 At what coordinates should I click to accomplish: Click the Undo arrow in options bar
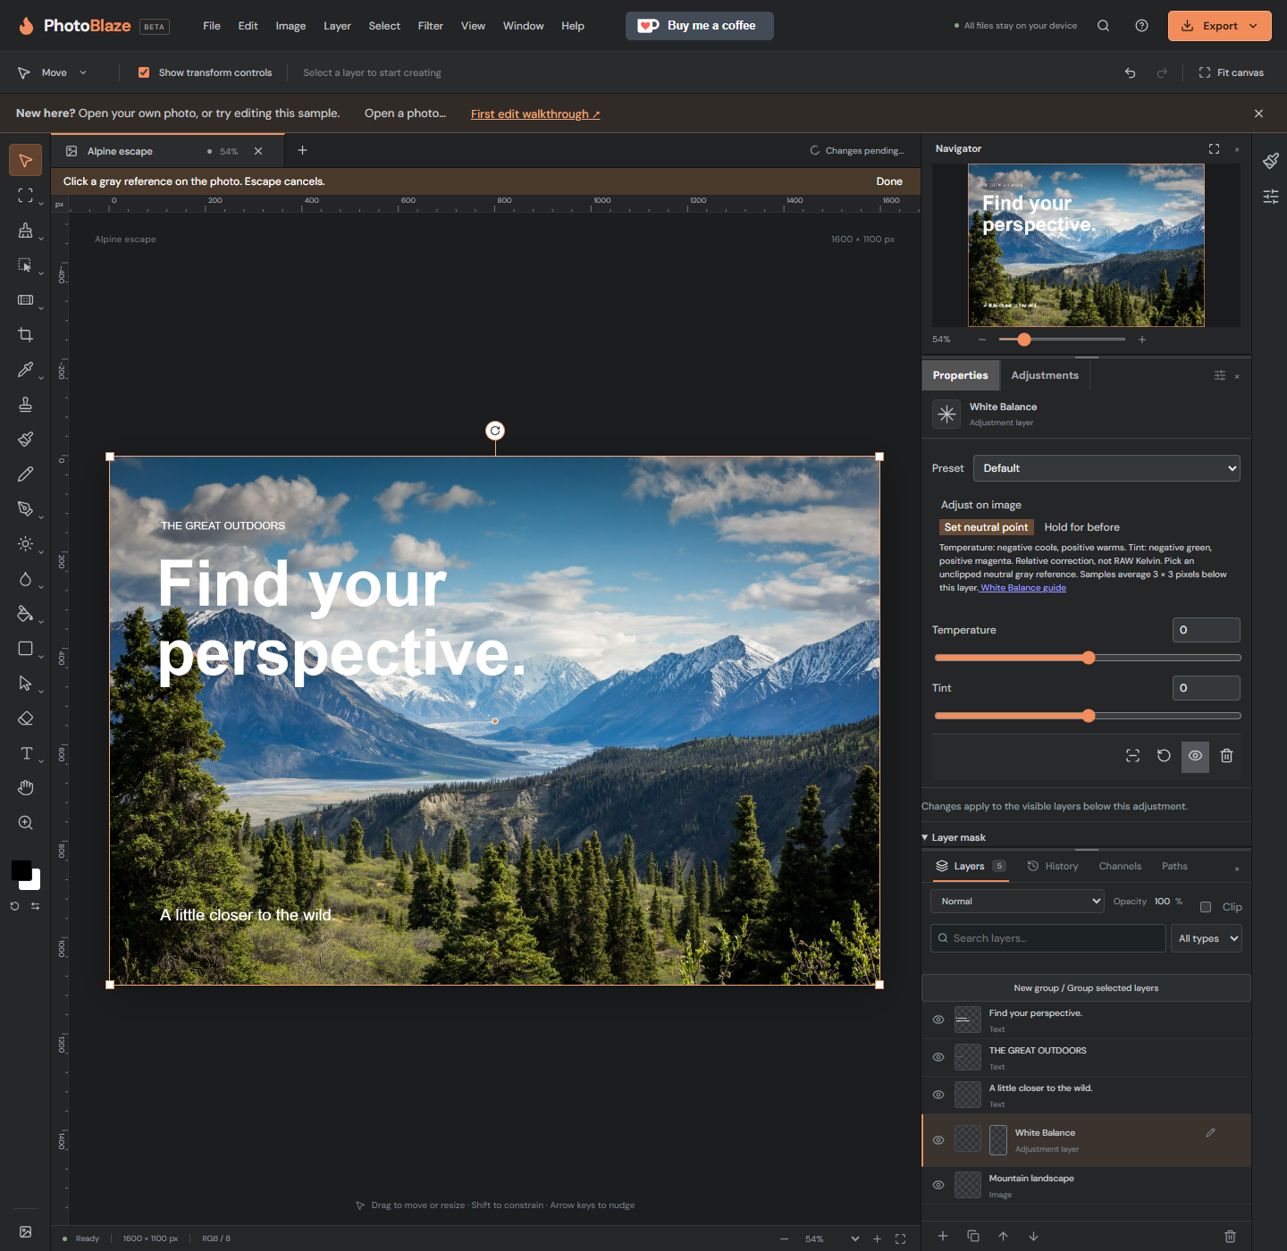[1130, 72]
